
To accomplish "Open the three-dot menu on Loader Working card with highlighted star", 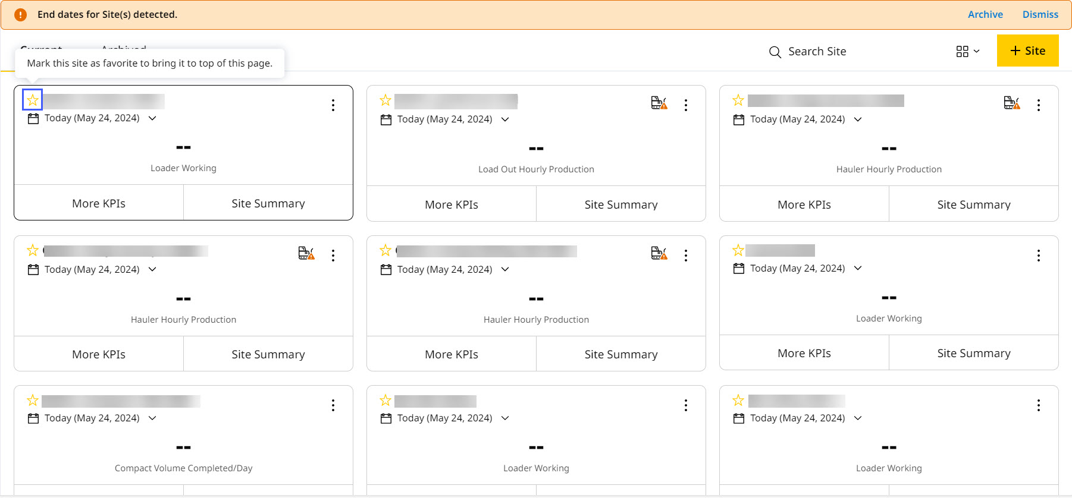I will tap(333, 105).
